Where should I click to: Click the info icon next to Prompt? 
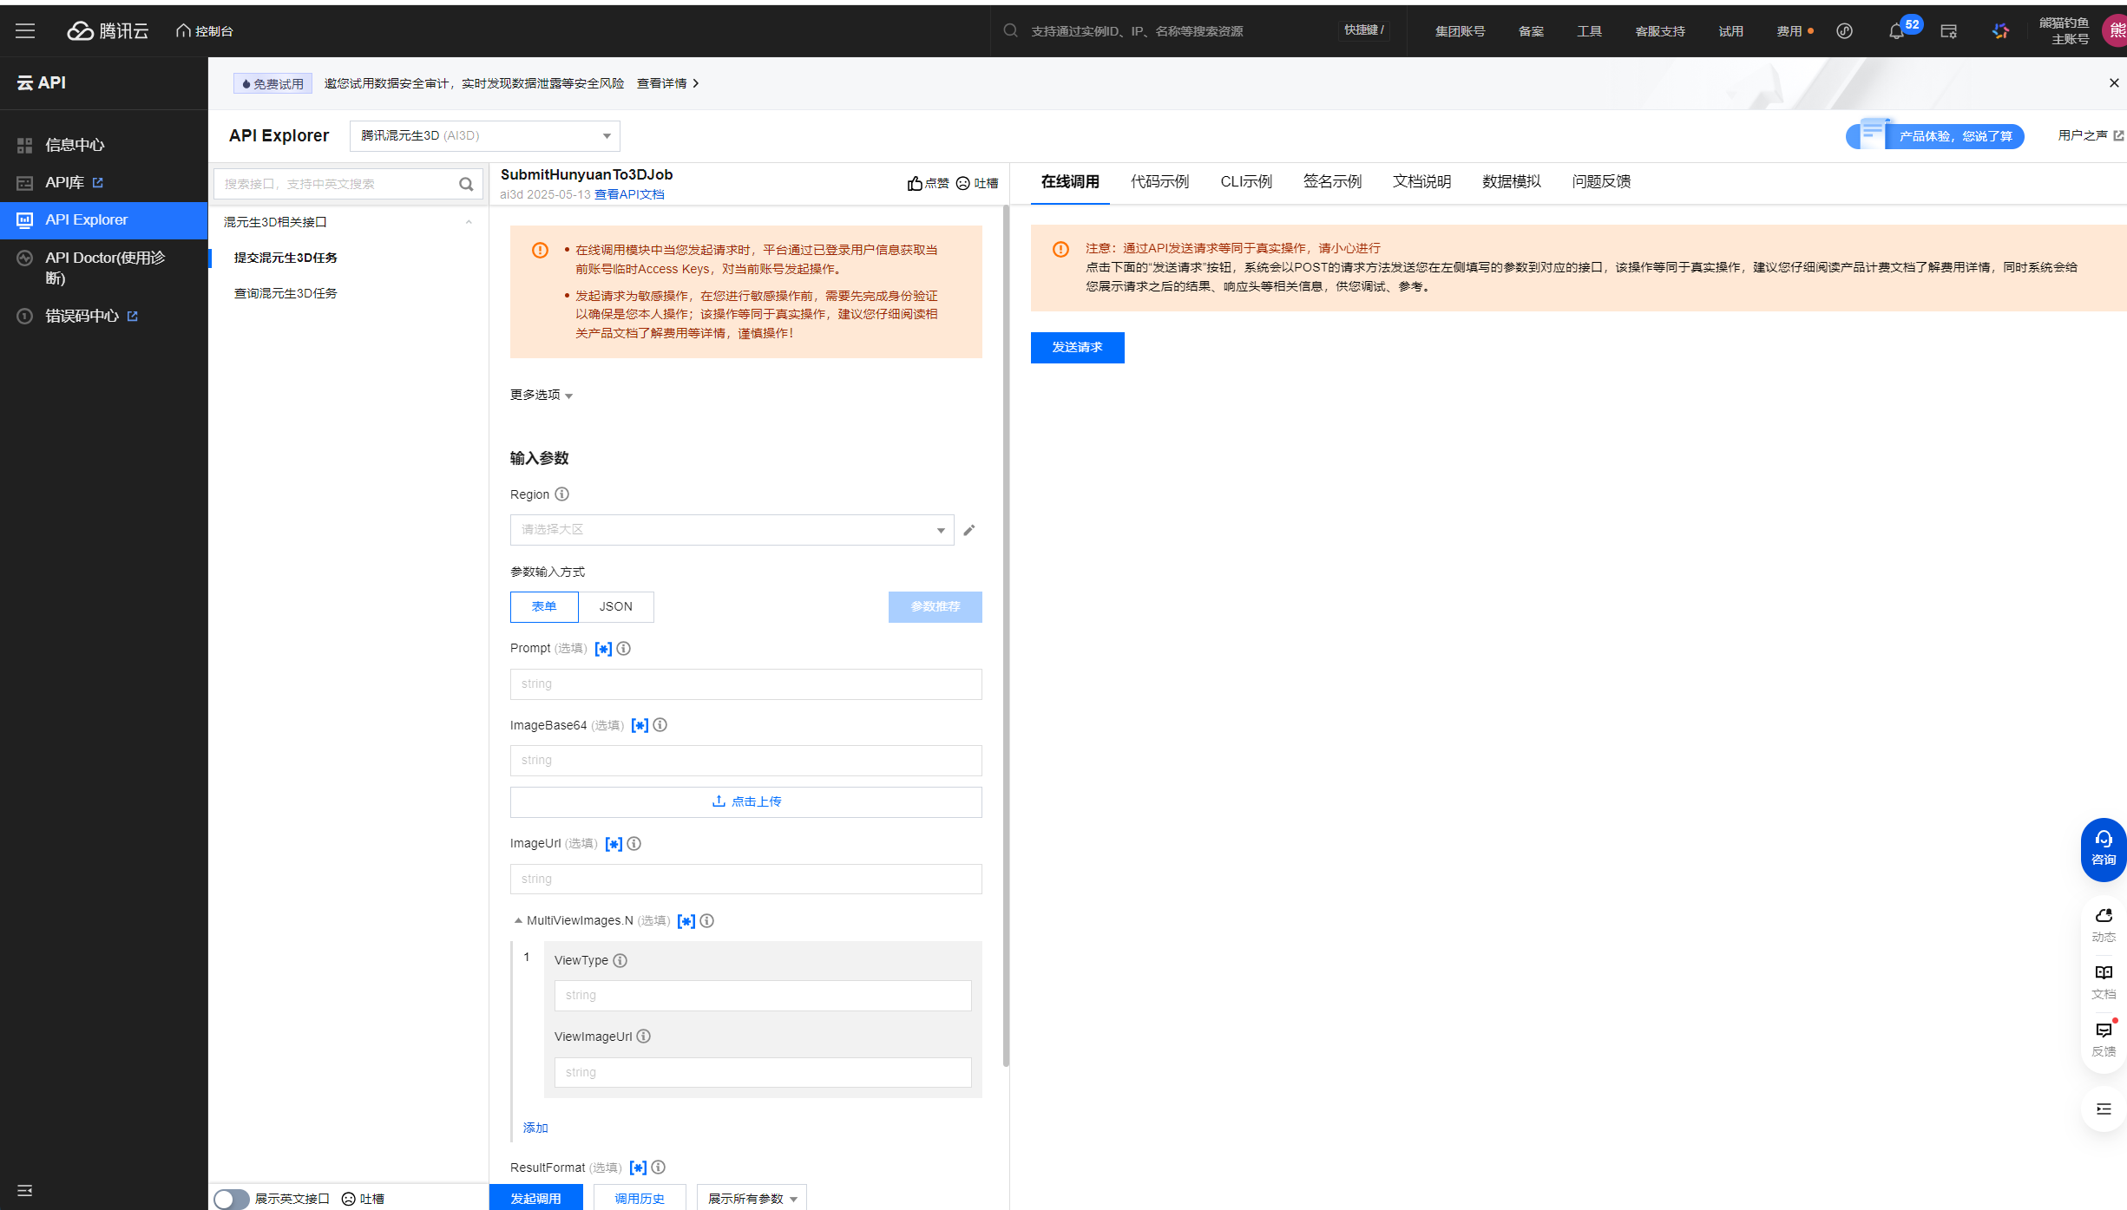[x=623, y=648]
